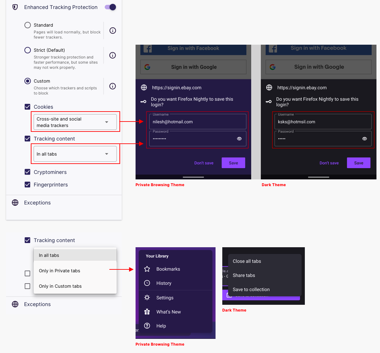Click Password field in Private theme prompt

pyautogui.click(x=198, y=139)
